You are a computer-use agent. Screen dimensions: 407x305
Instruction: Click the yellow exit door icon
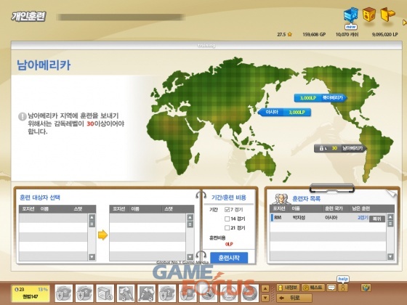[387, 15]
